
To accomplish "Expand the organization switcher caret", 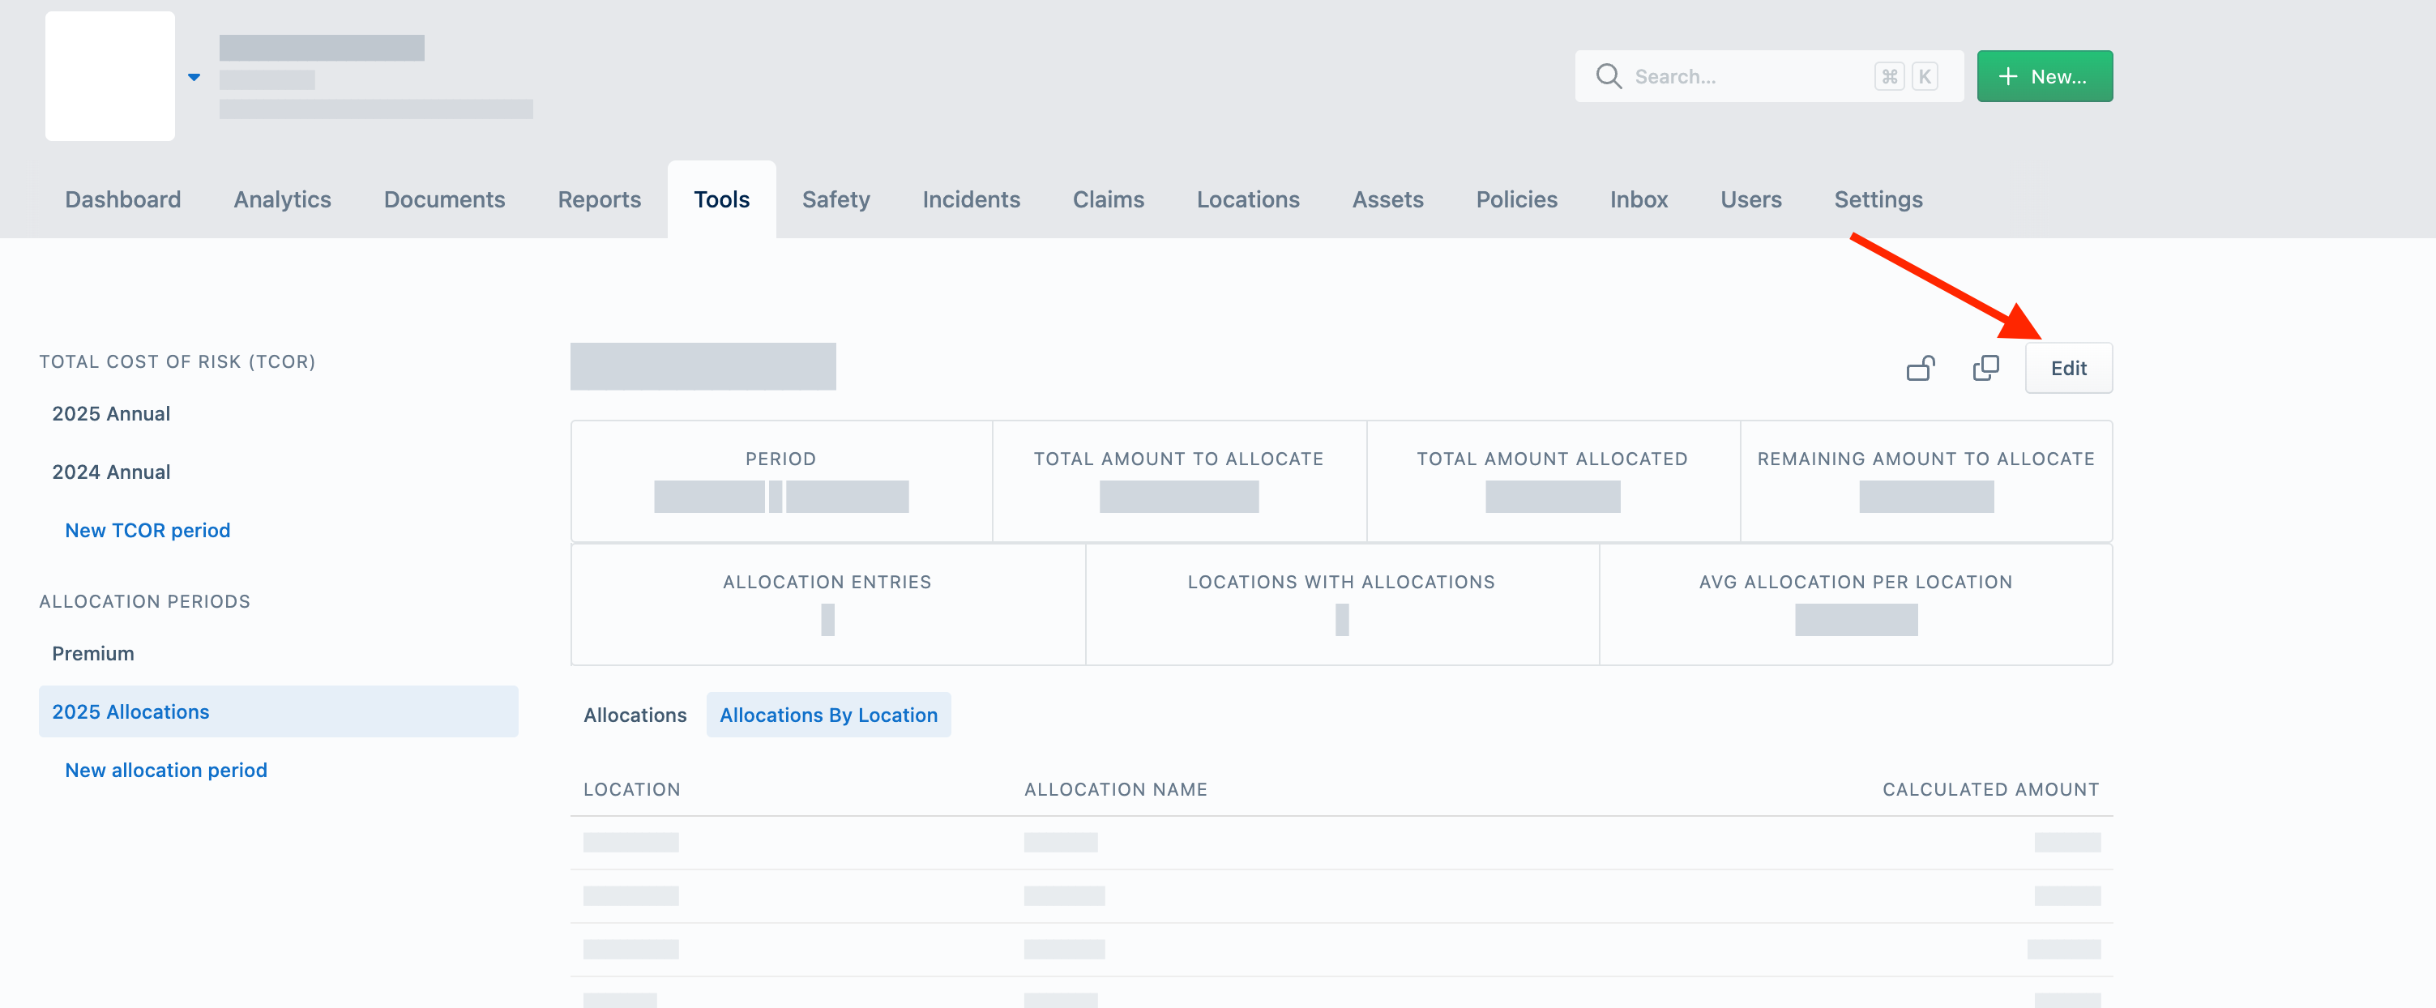I will (x=194, y=77).
